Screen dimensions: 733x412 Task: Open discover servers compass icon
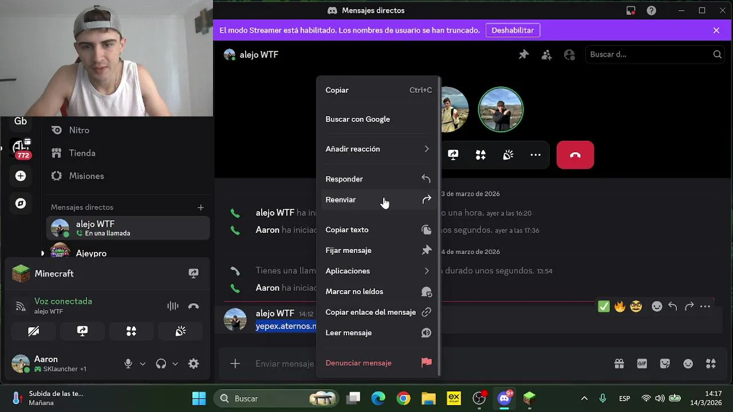tap(21, 203)
